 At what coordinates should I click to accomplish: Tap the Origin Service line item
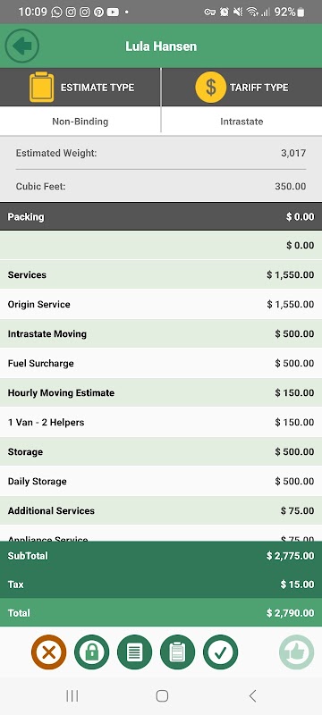[161, 304]
